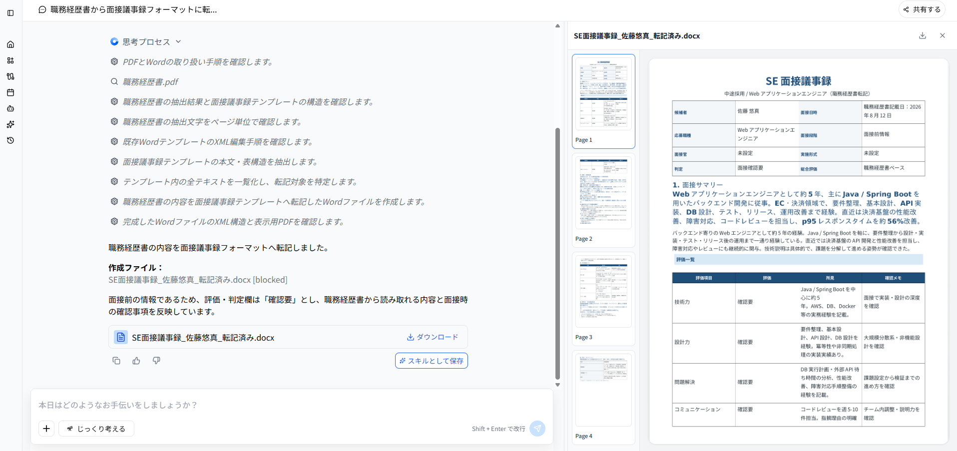Open the apps grid icon in sidebar
Screen dimensions: 957x451
(x=10, y=60)
